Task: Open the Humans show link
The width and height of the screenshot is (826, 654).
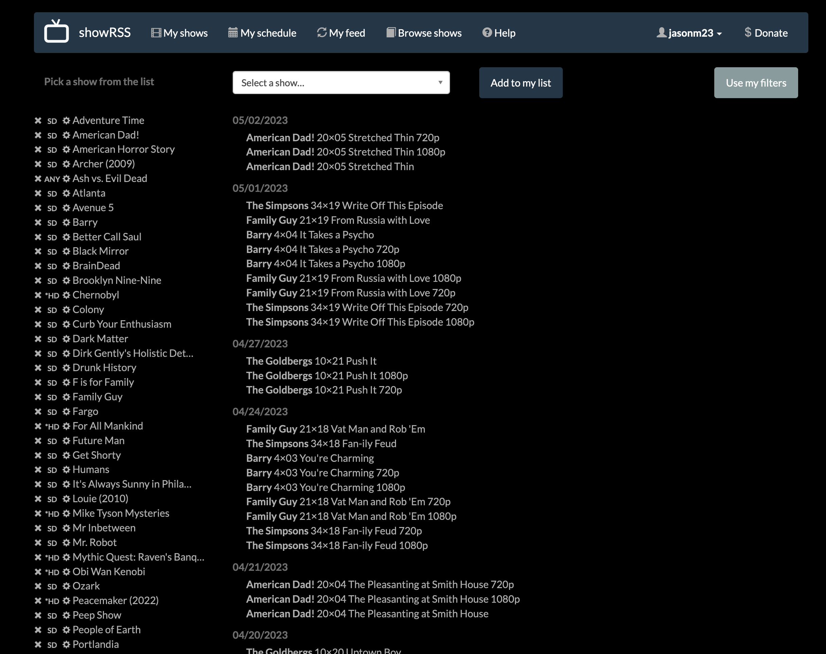Action: [x=91, y=469]
